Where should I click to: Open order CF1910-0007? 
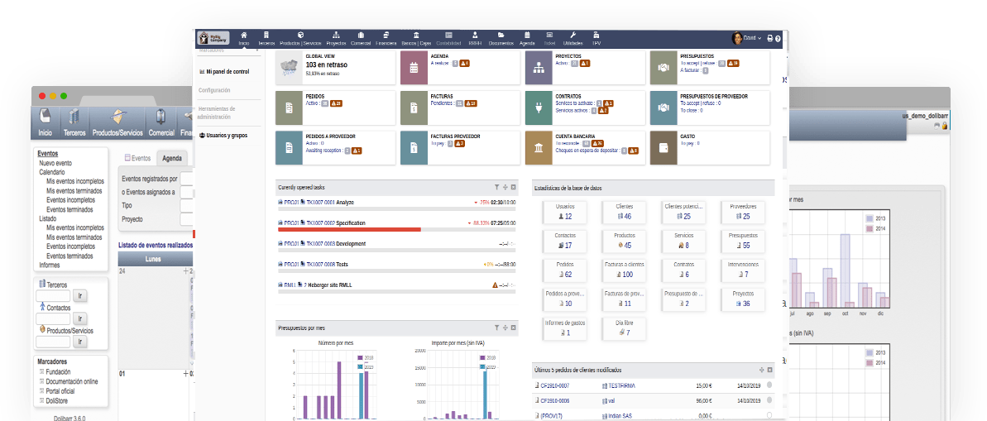point(554,385)
